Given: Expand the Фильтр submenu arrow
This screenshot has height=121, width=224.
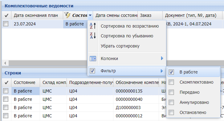Looking at the screenshot, I should click(162, 71).
